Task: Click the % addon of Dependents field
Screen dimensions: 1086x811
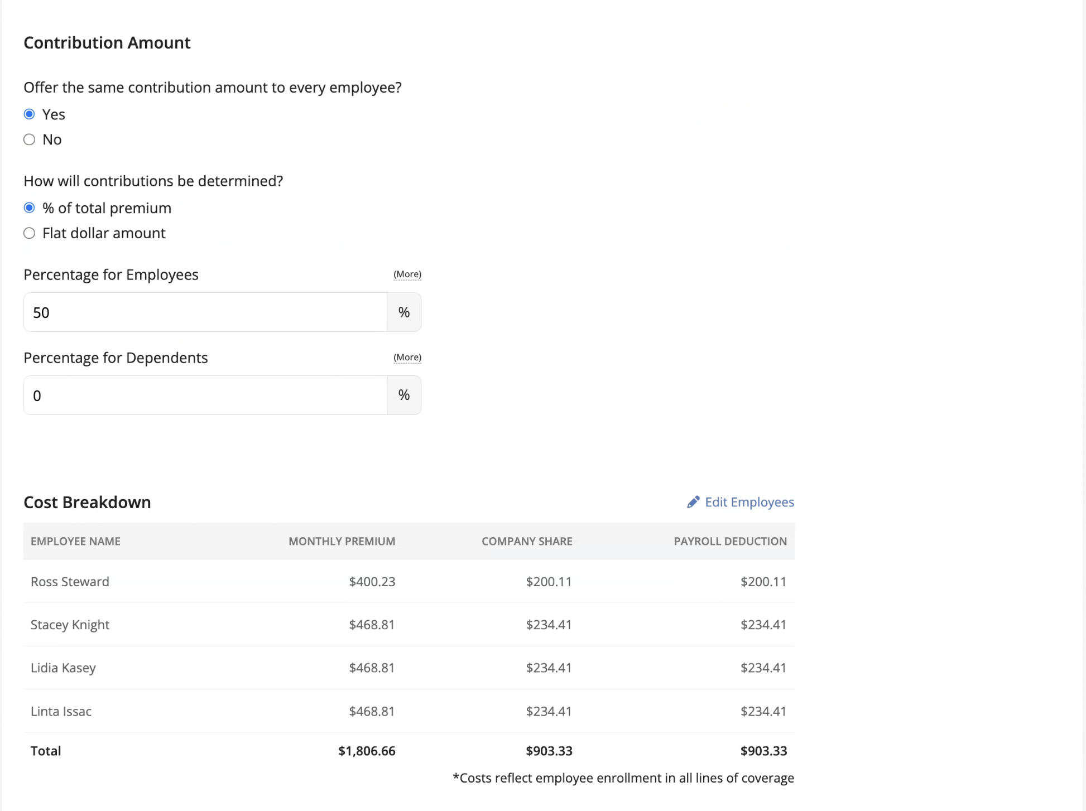Action: pos(405,395)
